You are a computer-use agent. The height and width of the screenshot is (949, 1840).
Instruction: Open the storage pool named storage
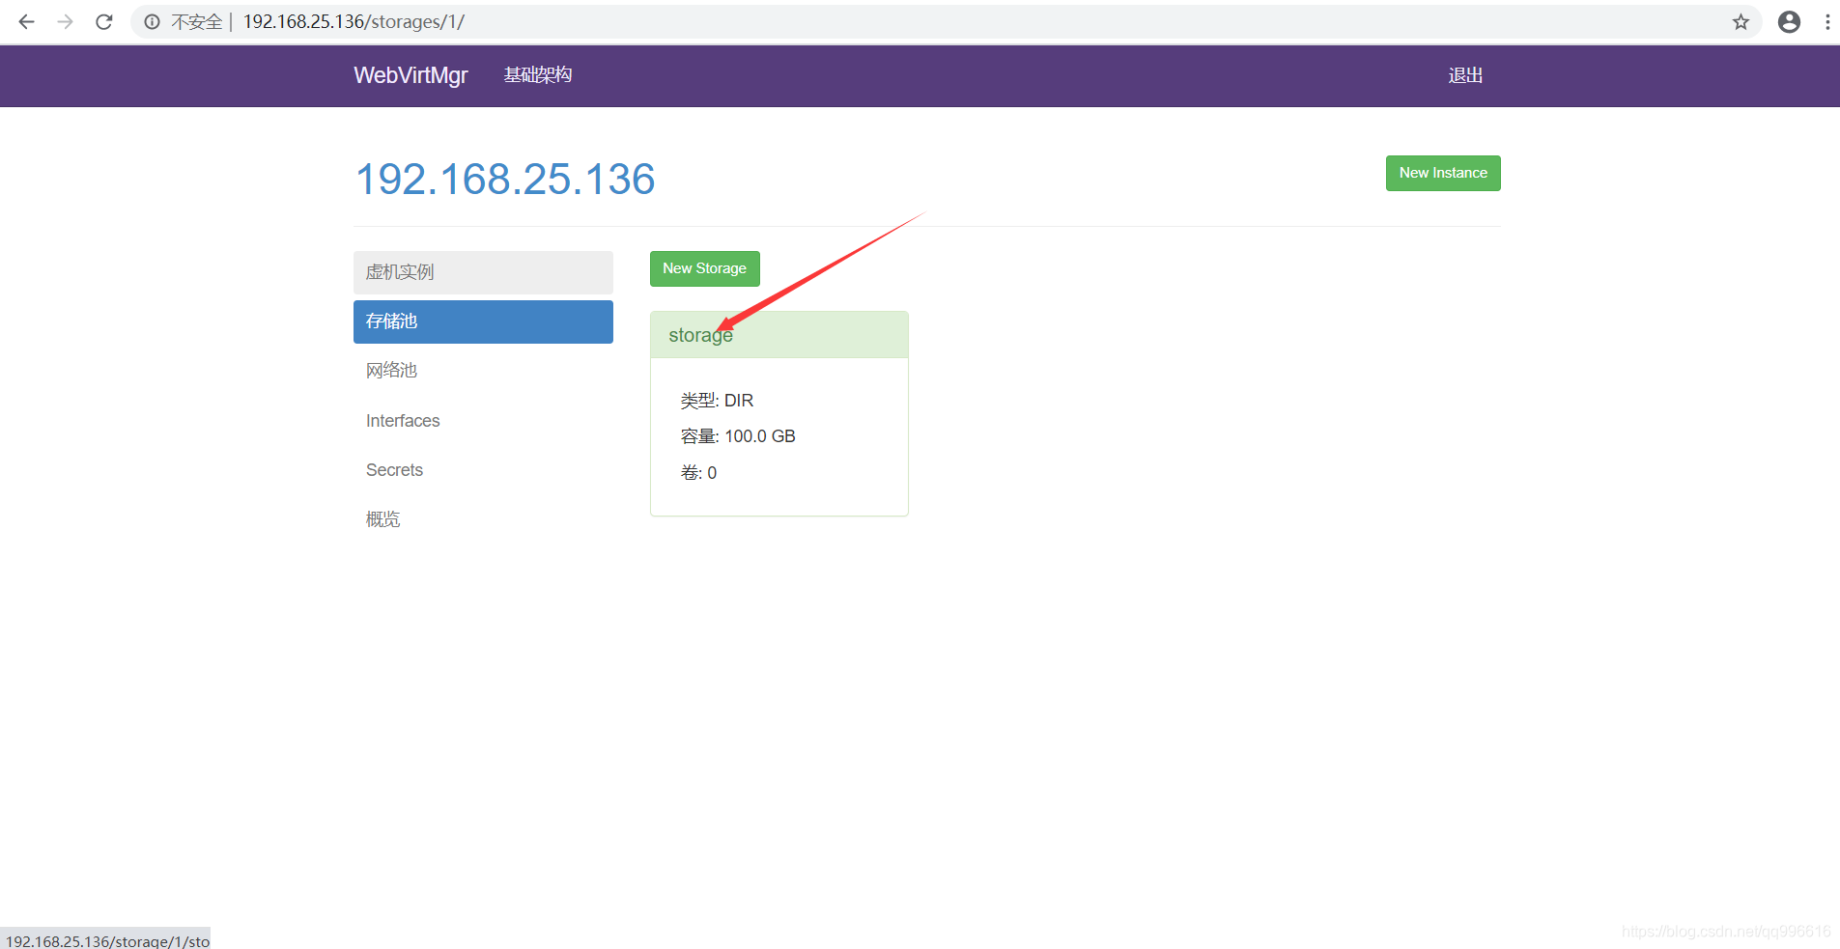click(700, 335)
